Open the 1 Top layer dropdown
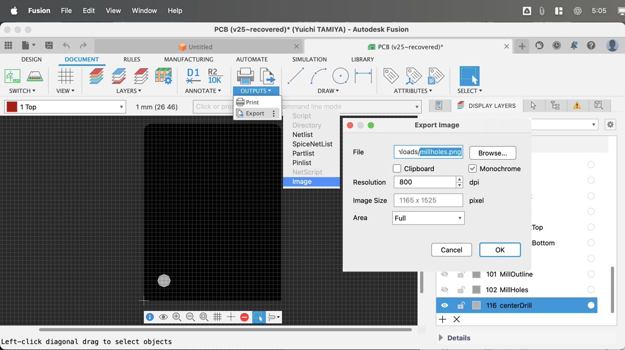 [x=65, y=107]
